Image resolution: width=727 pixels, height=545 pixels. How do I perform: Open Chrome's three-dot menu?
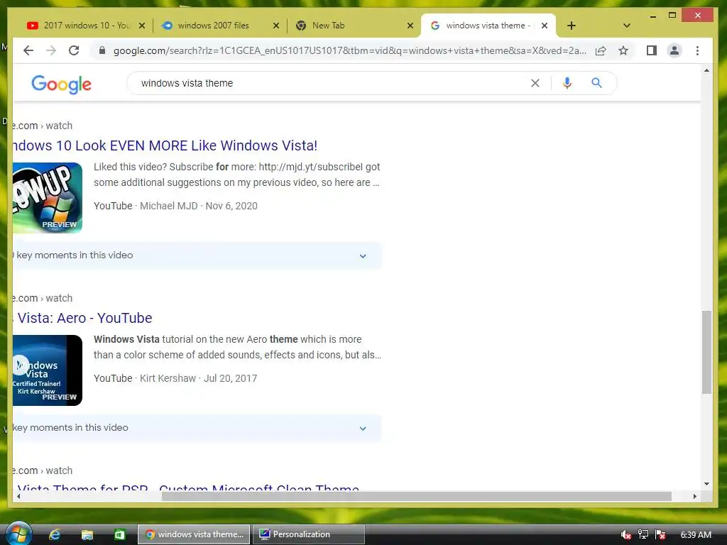point(697,50)
